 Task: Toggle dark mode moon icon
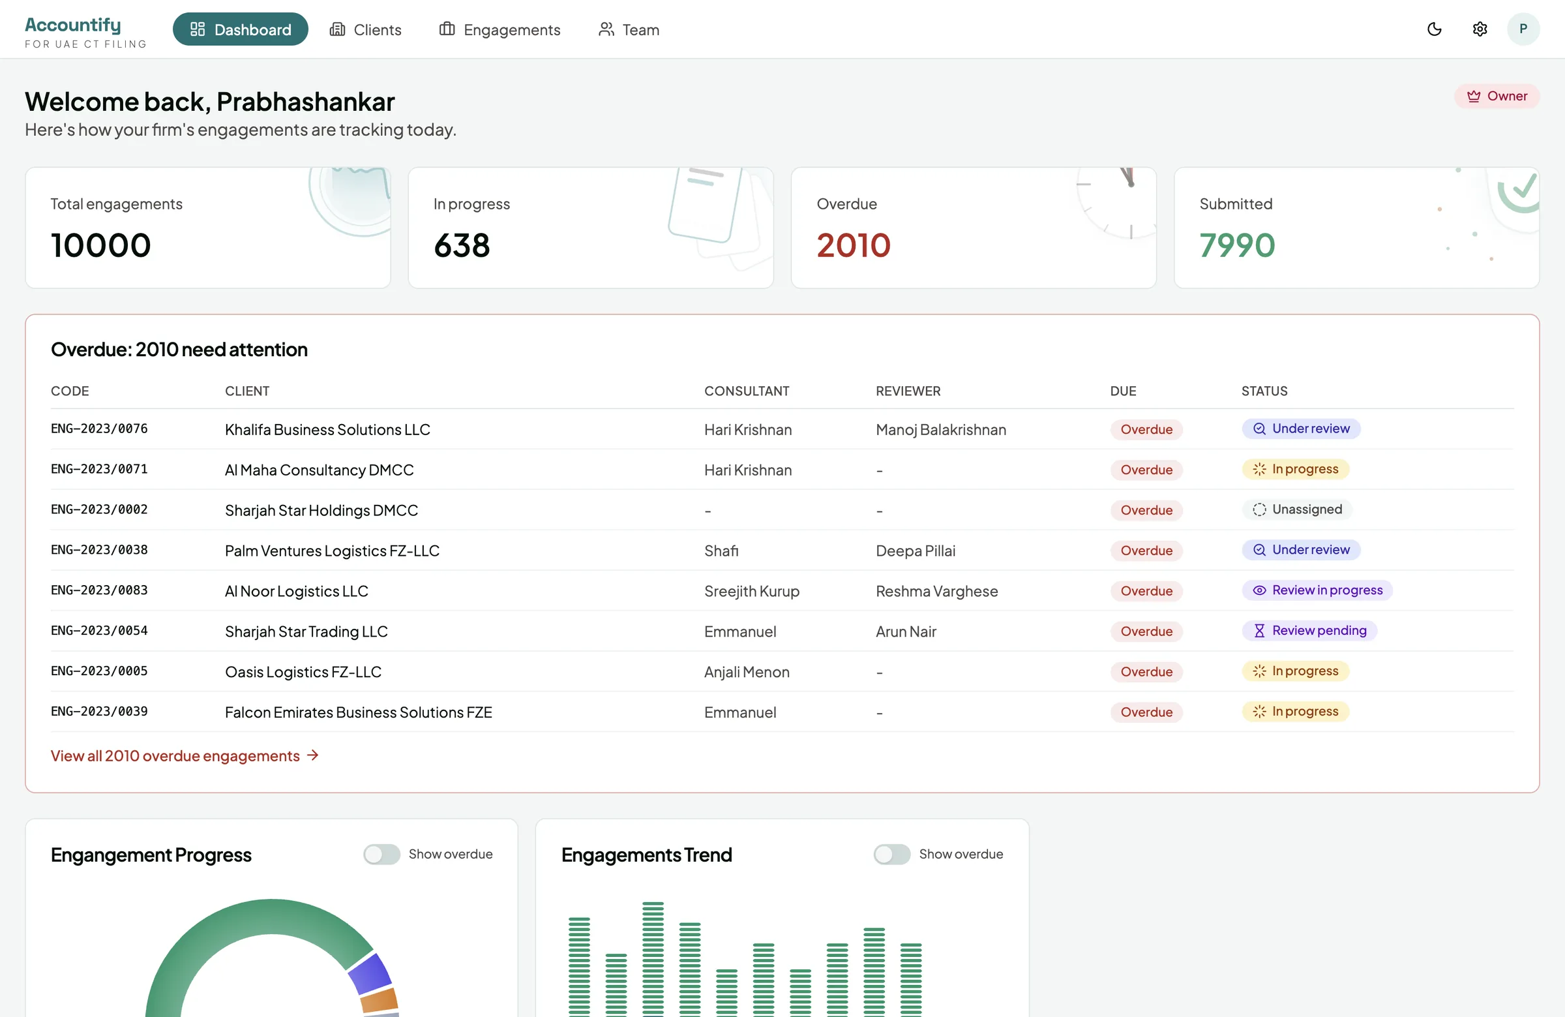click(1434, 29)
